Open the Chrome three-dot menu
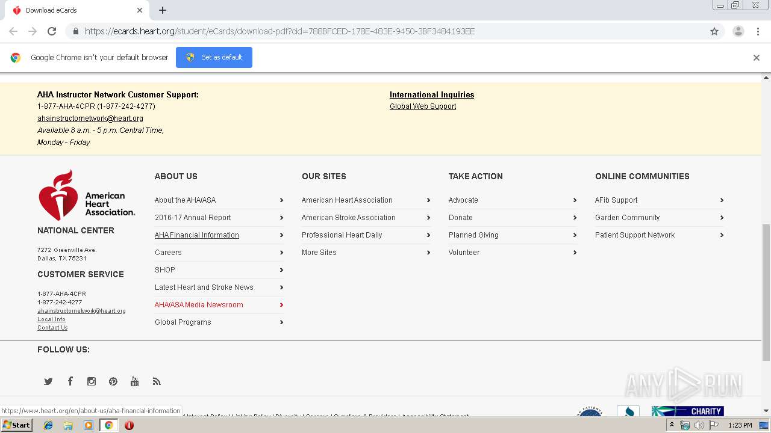 tap(758, 31)
